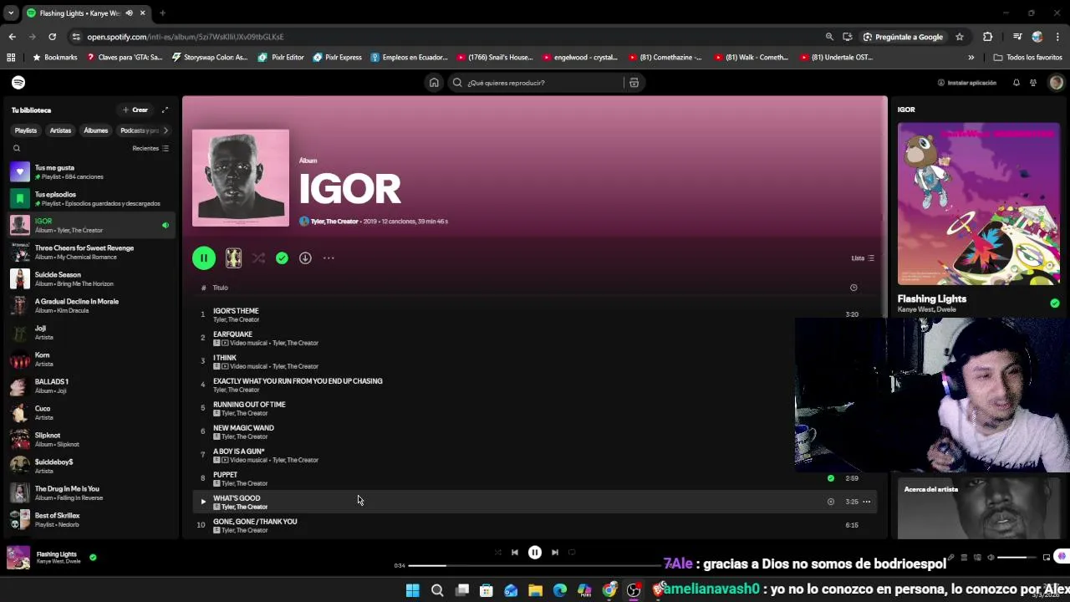Download the IGOR album
1070x602 pixels.
click(x=305, y=258)
